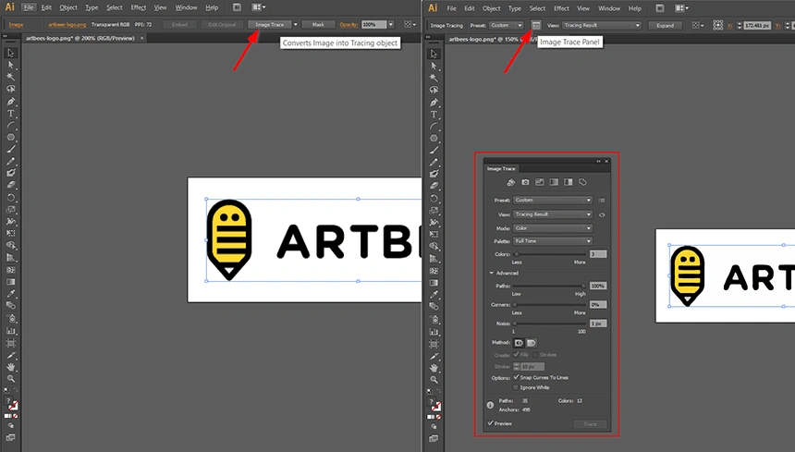
Task: Select the Abutting method icon
Action: 519,343
